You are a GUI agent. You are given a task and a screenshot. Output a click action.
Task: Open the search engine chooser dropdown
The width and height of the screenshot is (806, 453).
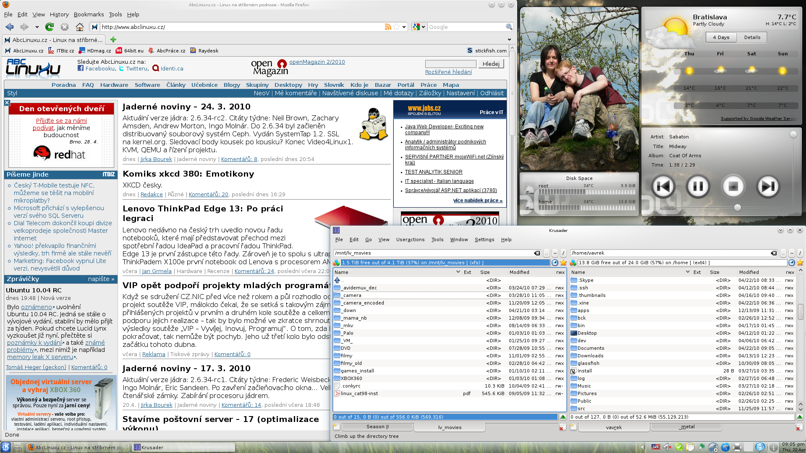point(423,27)
